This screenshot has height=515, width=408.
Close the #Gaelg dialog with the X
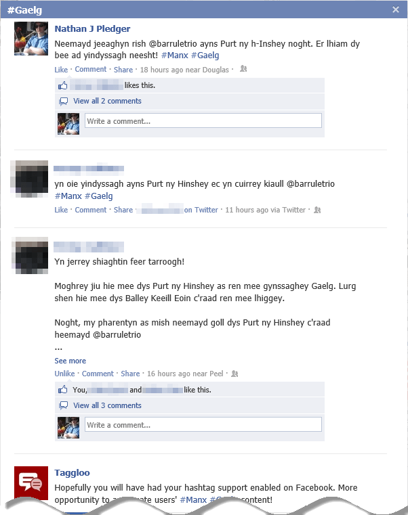point(396,9)
